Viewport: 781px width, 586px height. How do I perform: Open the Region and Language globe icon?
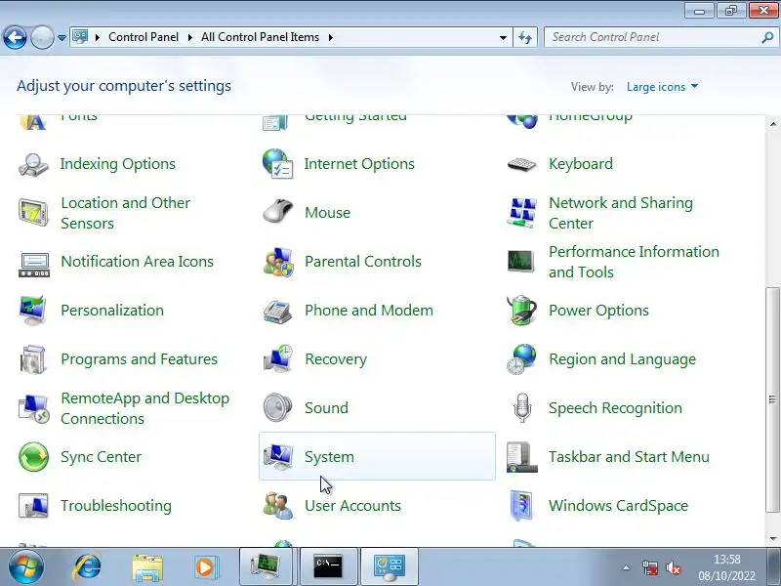[521, 359]
